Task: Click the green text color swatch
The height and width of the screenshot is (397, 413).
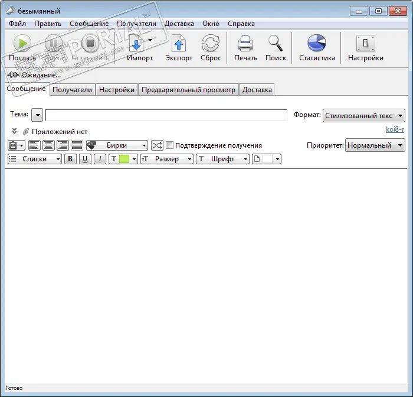Action: pos(124,159)
